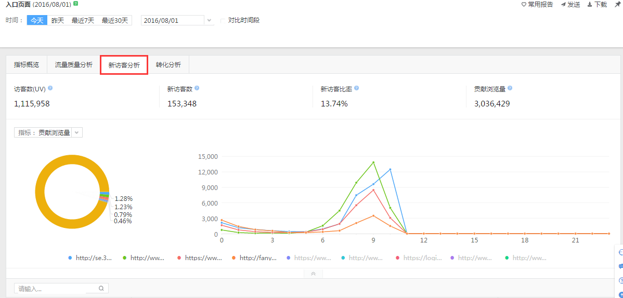
Task: Click help icon beside 新访客数
Action: point(197,88)
